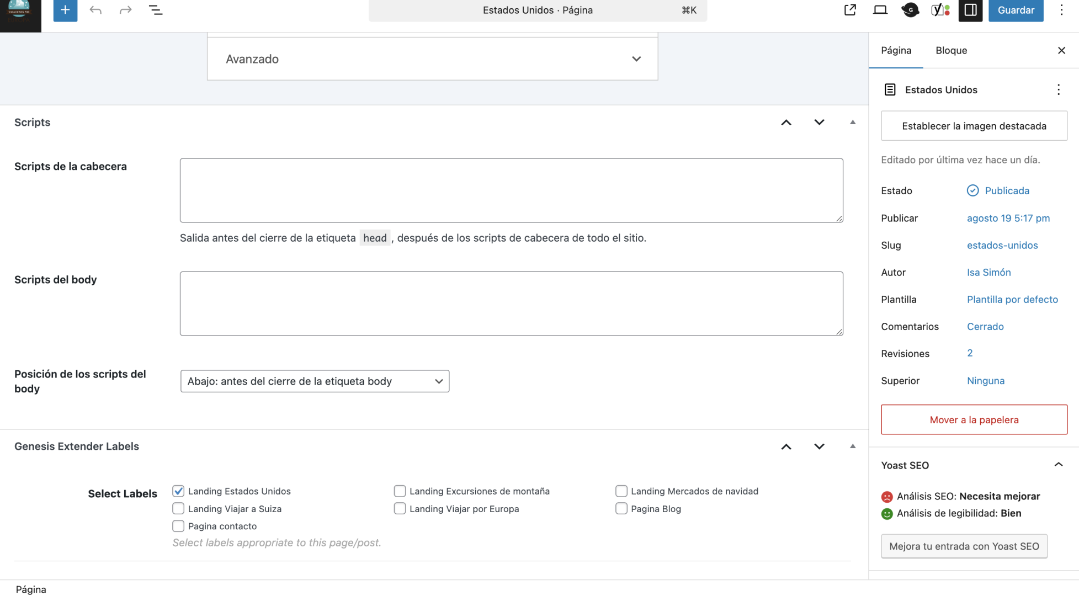Open the view page external link icon

[850, 10]
